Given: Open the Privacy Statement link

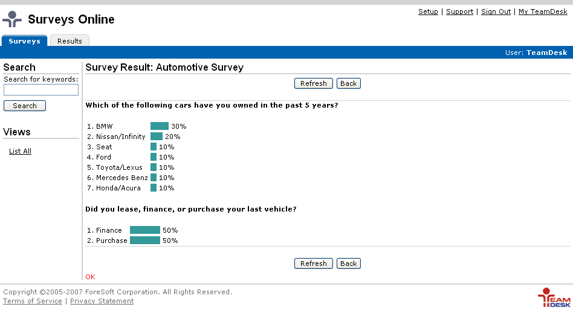Looking at the screenshot, I should tap(102, 301).
